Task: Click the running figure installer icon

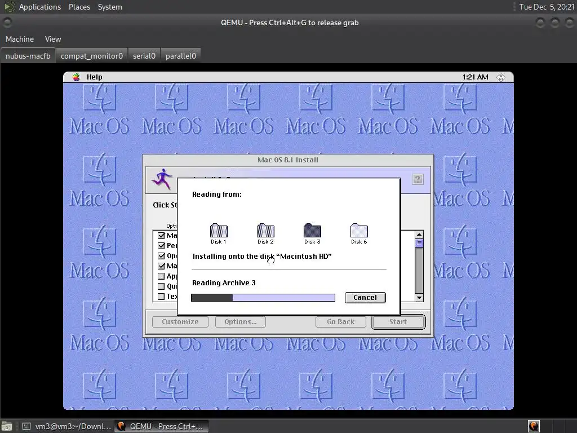Action: click(x=162, y=179)
